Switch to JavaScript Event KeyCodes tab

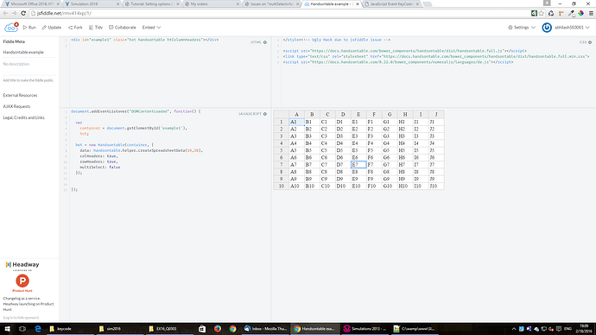[391, 3]
